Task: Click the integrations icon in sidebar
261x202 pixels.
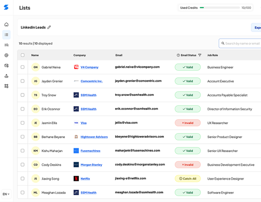Action: [x=6, y=86]
